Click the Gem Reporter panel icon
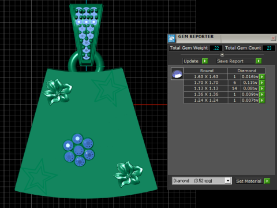The width and height of the screenshot is (277, 208). click(x=171, y=39)
